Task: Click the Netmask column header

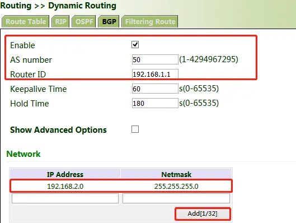Action: click(x=176, y=174)
